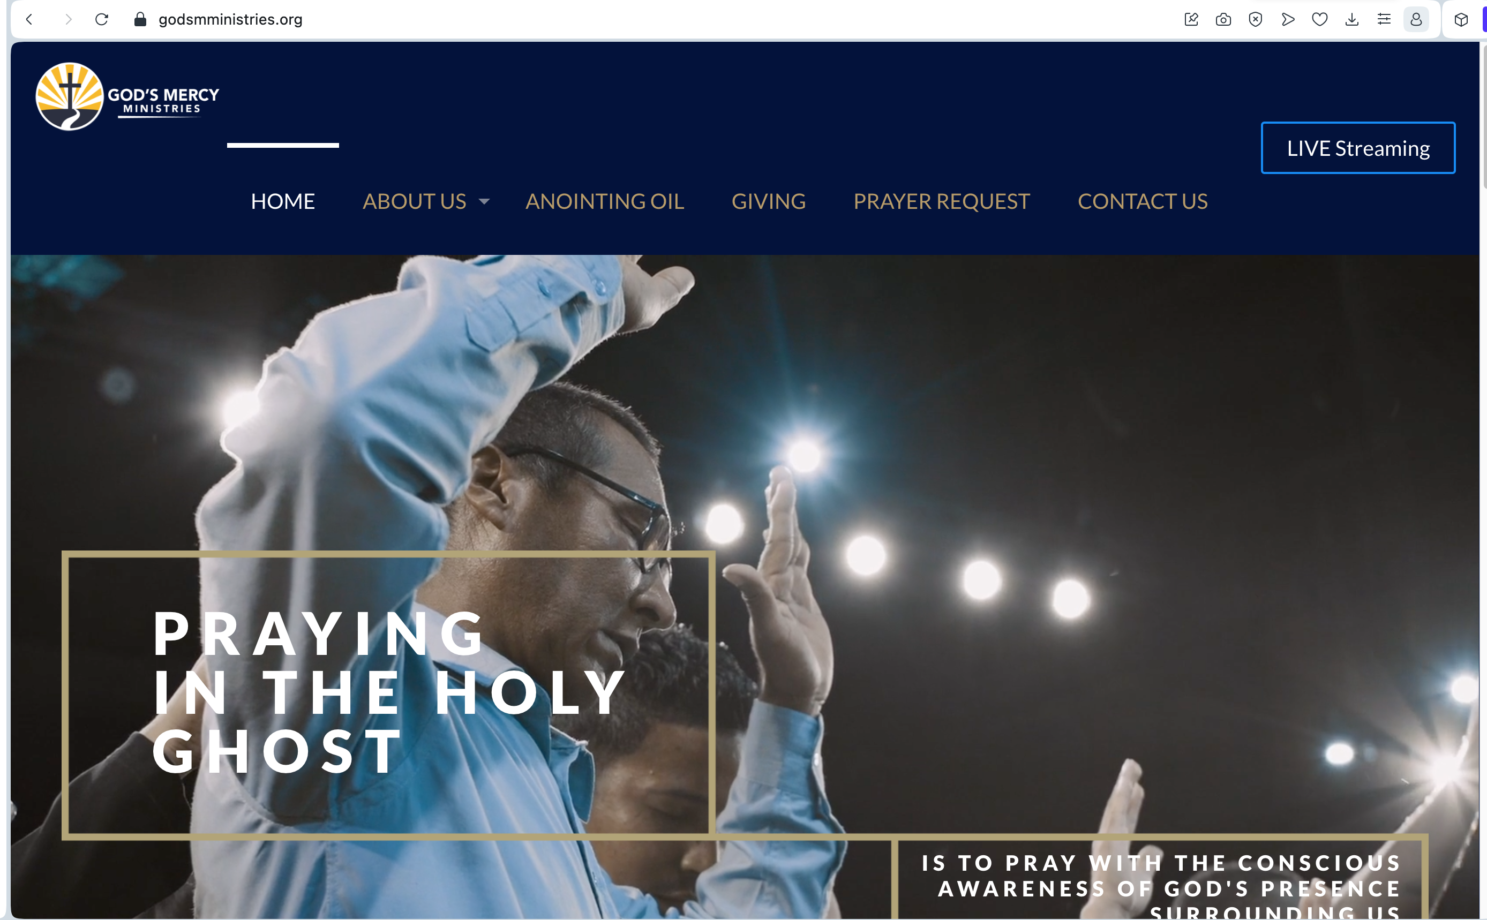The width and height of the screenshot is (1487, 920).
Task: Click the send flow arrow icon
Action: pos(1288,19)
